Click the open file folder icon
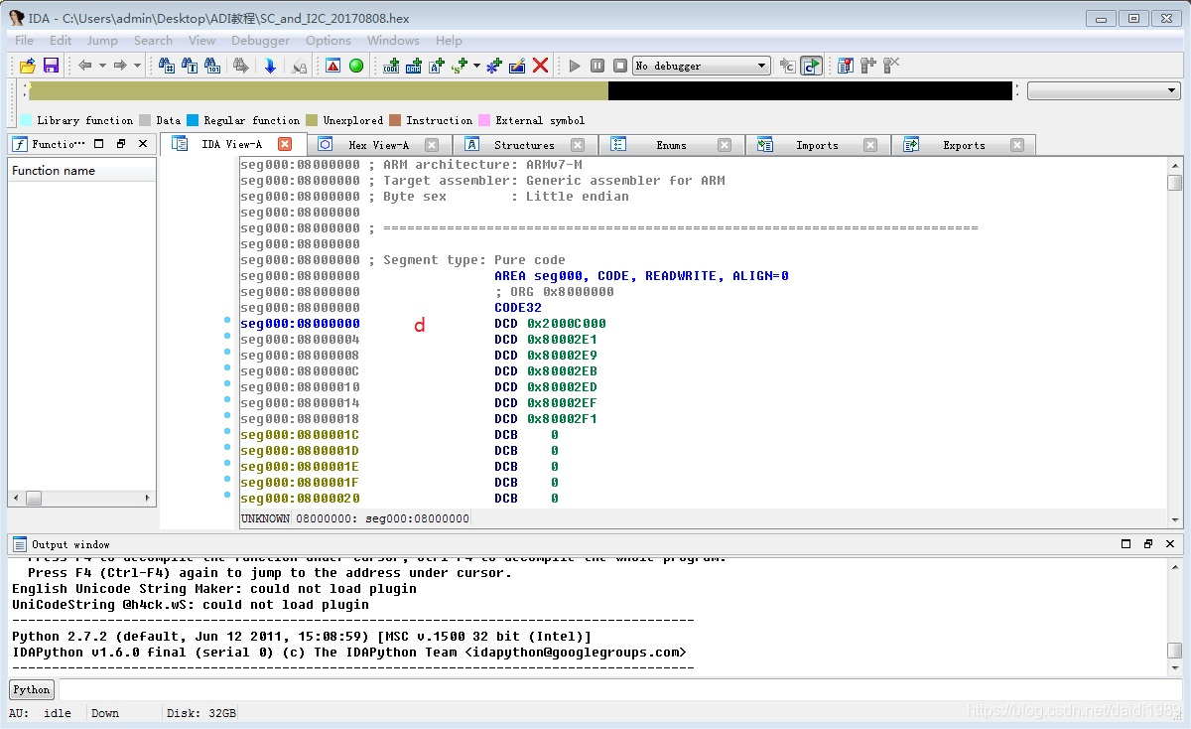 pyautogui.click(x=28, y=66)
